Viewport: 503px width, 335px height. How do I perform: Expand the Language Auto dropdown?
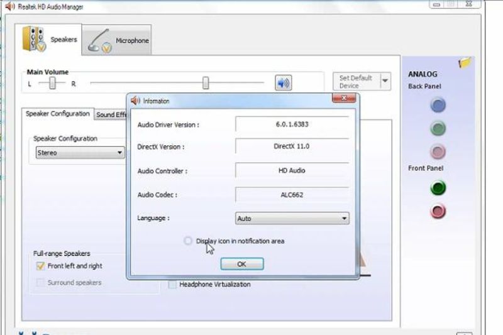tap(292, 218)
